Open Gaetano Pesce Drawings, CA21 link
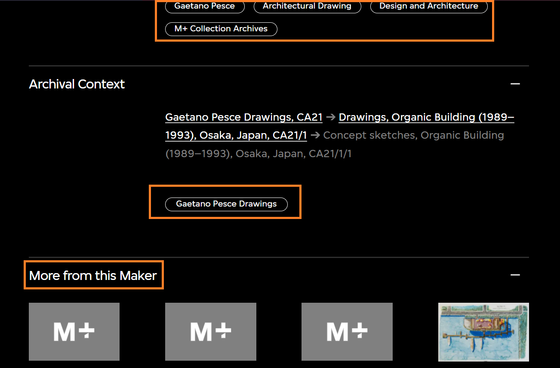 (x=244, y=117)
